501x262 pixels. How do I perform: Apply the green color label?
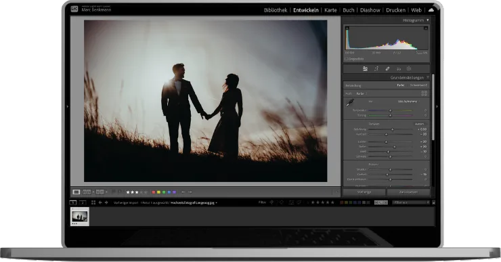coord(164,192)
